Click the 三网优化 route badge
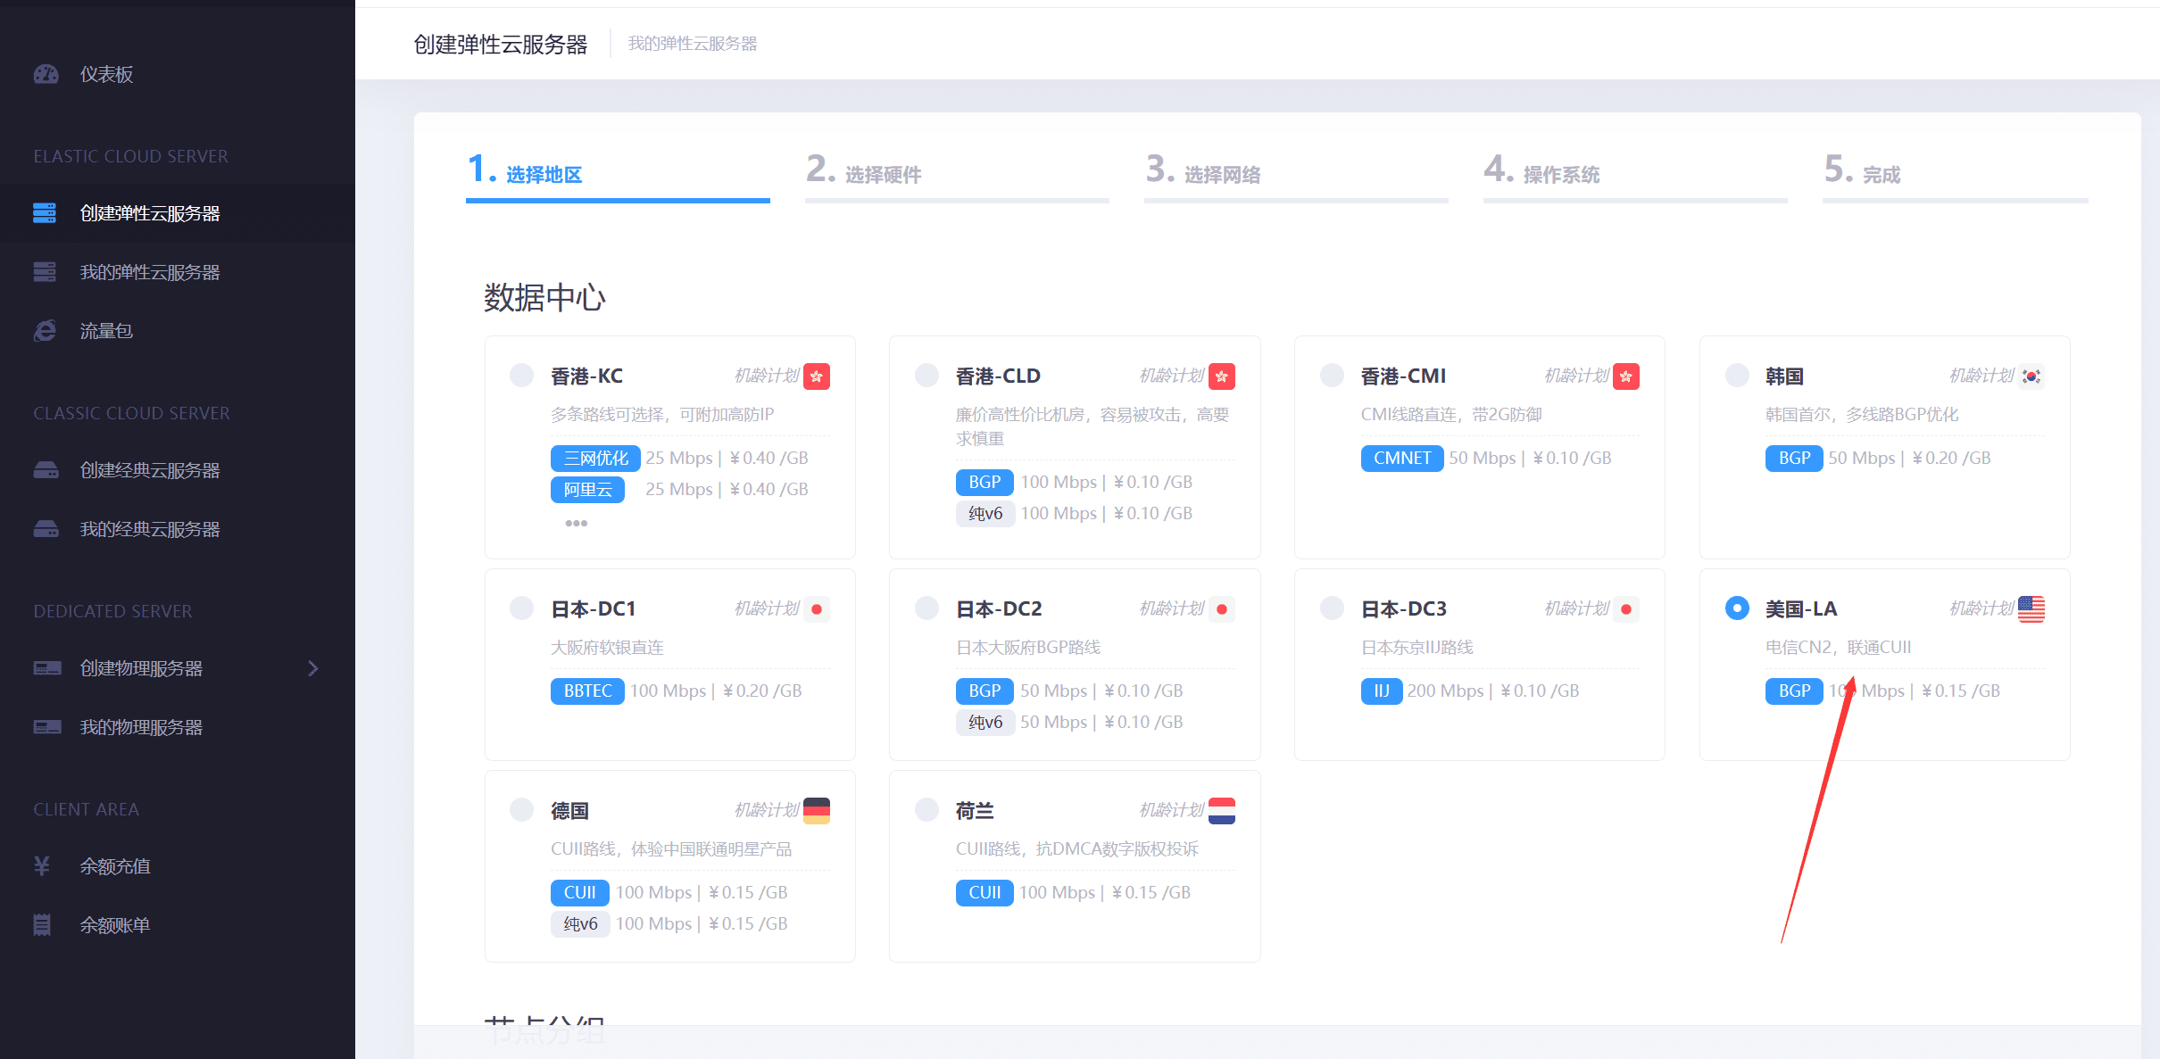Image resolution: width=2160 pixels, height=1059 pixels. click(595, 459)
